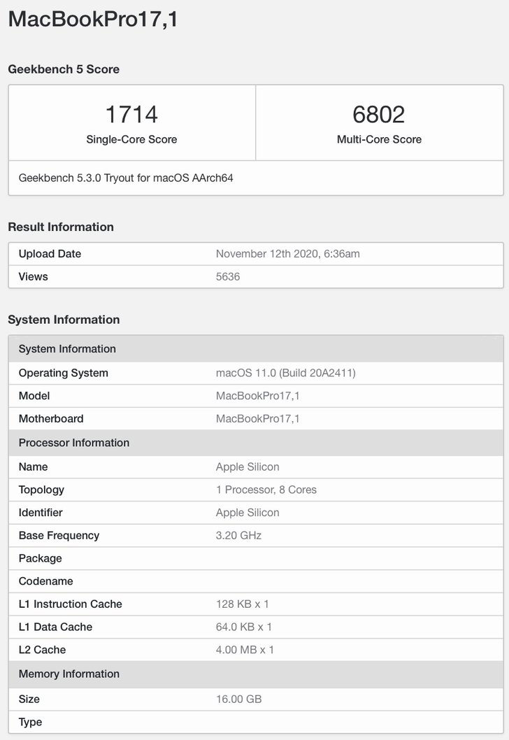Click the Name row label

(33, 467)
